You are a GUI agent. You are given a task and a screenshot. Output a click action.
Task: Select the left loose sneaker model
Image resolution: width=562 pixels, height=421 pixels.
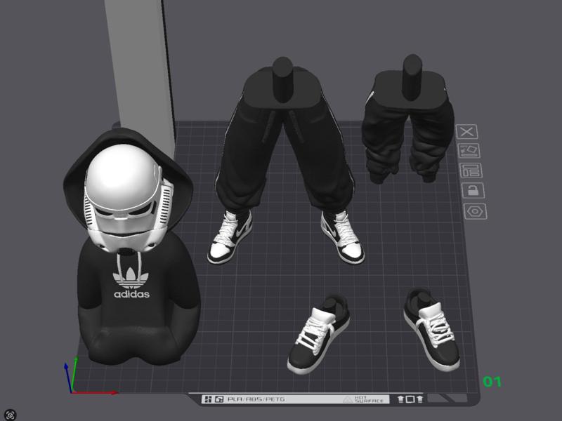319,335
